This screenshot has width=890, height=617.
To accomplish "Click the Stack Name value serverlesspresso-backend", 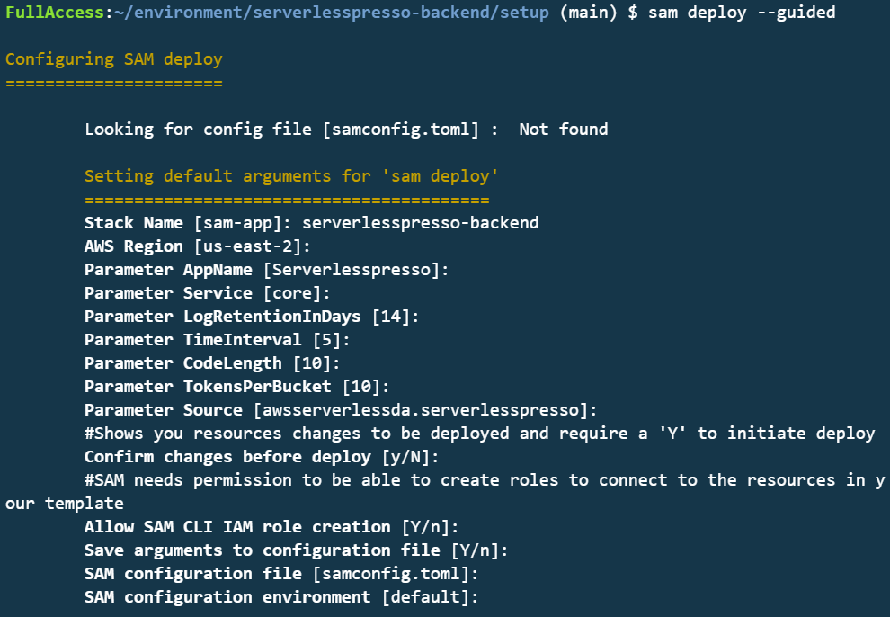I will [x=420, y=223].
